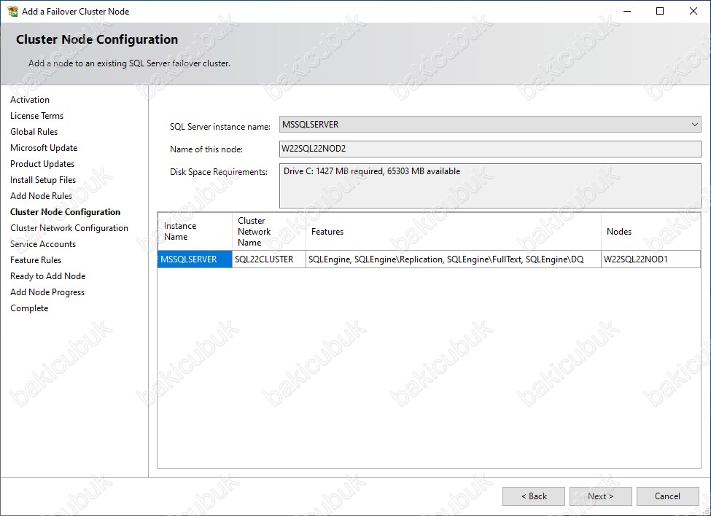Go to the Feature Rules step
This screenshot has width=711, height=516.
(36, 260)
